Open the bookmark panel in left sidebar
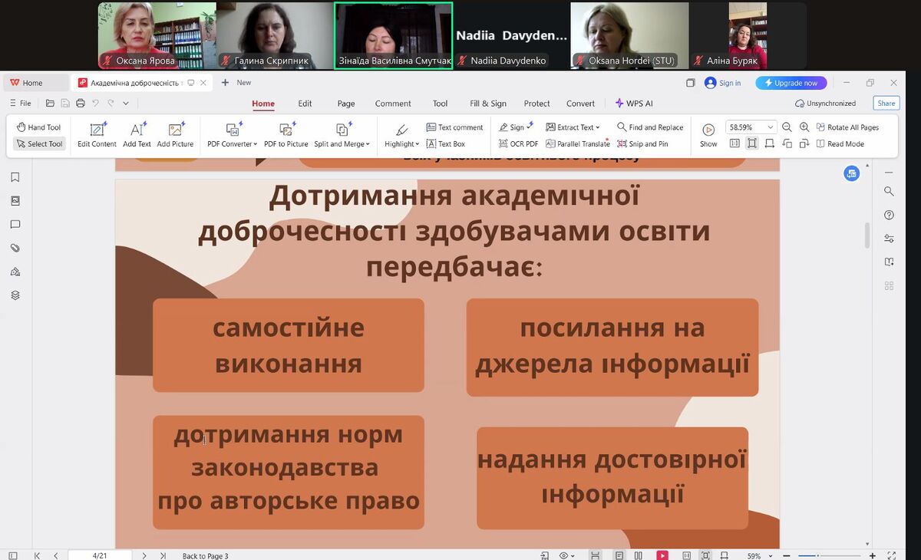The width and height of the screenshot is (921, 560). pos(15,177)
